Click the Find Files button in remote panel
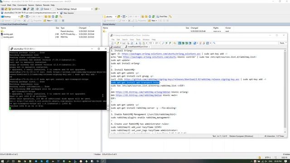The height and width of the screenshot is (163, 290). tap(162, 17)
